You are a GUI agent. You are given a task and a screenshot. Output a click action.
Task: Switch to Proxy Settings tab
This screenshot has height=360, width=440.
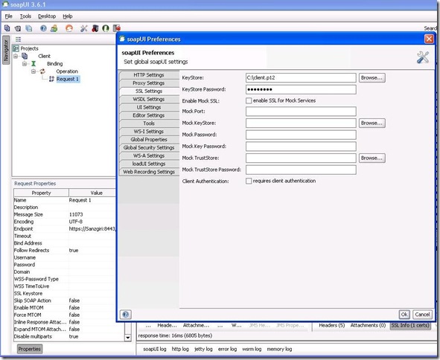(149, 83)
